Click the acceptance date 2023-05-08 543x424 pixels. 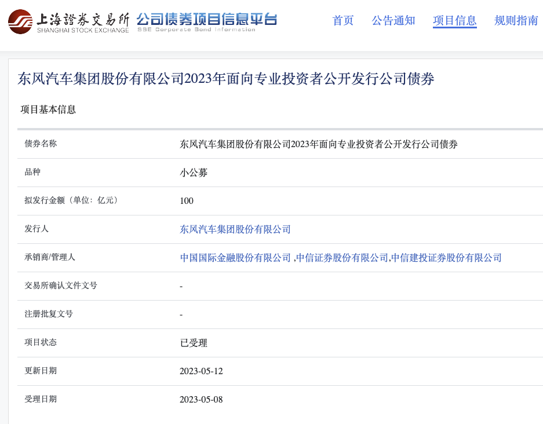tap(201, 400)
